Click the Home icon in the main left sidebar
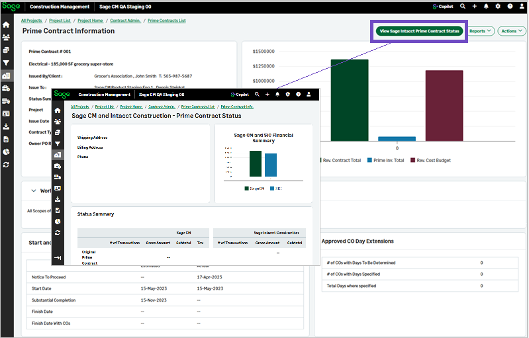The height and width of the screenshot is (338, 529). pos(7,24)
